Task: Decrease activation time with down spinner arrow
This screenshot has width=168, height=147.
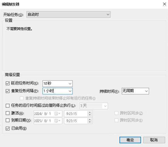Action: pyautogui.click(x=90, y=115)
